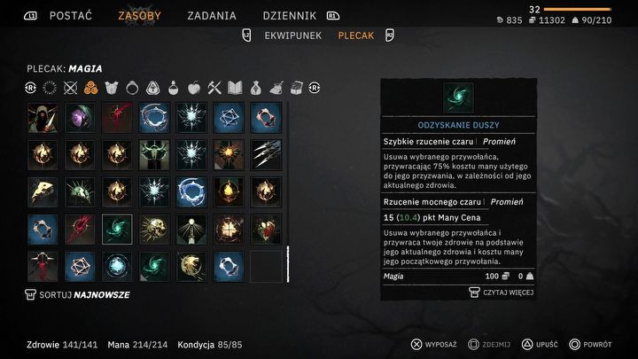The width and height of the screenshot is (638, 359).
Task: Select the hammer and pick crafting filter
Action: pyautogui.click(x=214, y=88)
